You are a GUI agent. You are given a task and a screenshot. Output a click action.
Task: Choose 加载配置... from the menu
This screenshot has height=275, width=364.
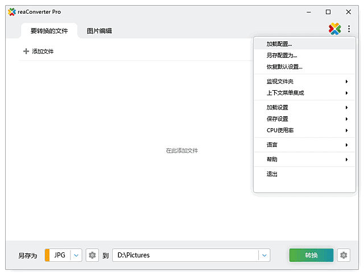(x=279, y=44)
